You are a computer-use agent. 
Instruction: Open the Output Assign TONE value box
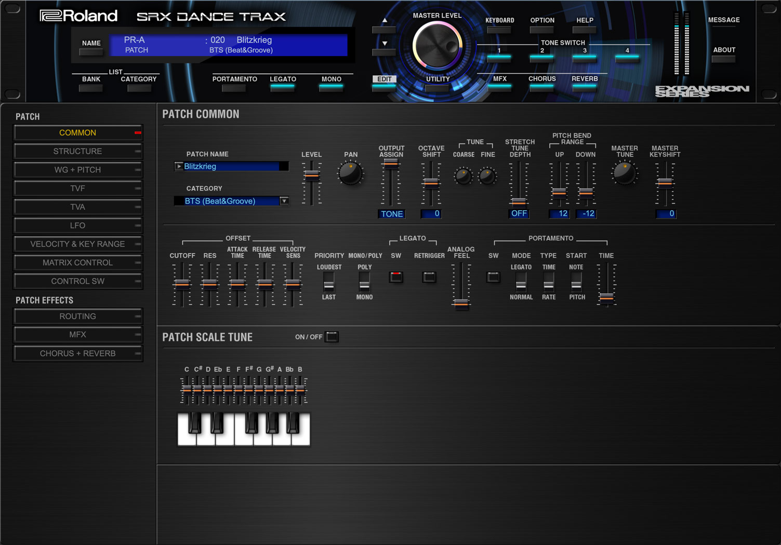pos(391,214)
